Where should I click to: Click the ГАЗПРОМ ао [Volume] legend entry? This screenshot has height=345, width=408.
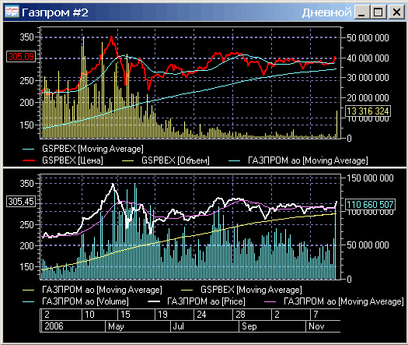[x=85, y=301]
